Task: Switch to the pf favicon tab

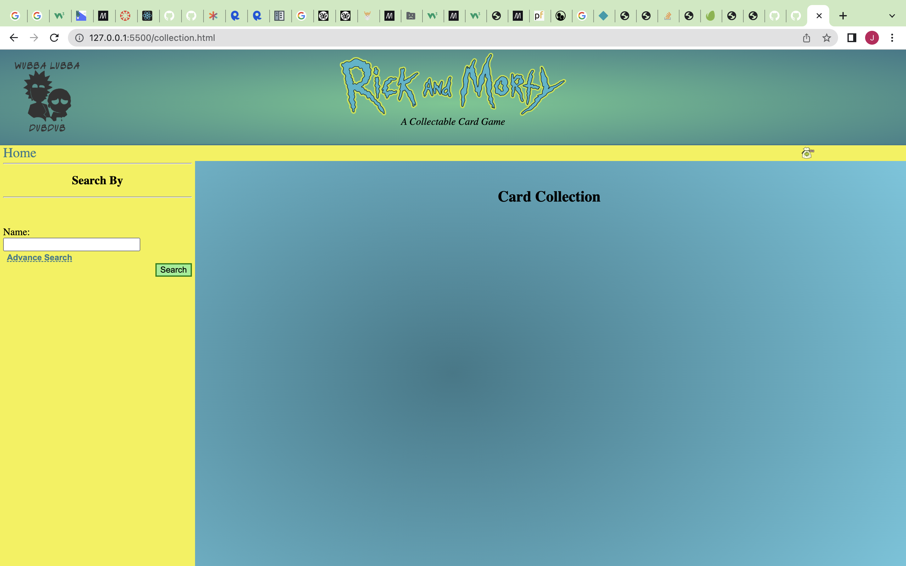Action: coord(539,16)
